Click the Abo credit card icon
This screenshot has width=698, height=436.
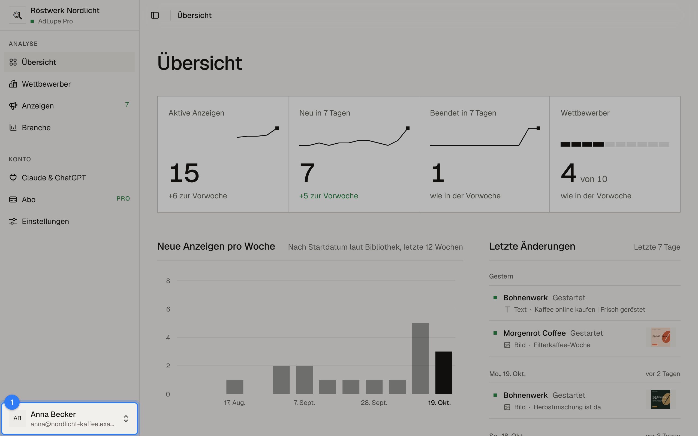pos(13,199)
